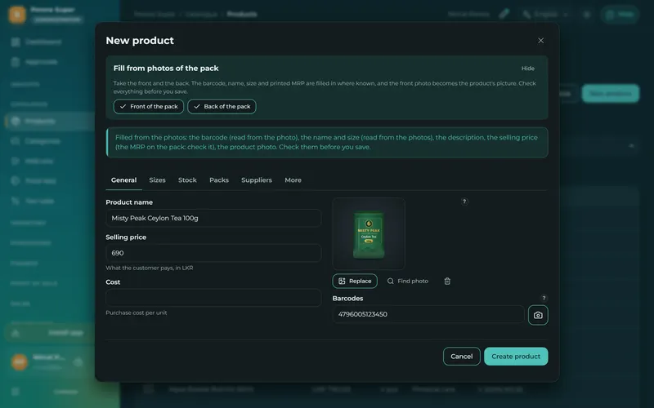Switch to the Sizes tab
This screenshot has width=654, height=408.
pyautogui.click(x=157, y=180)
